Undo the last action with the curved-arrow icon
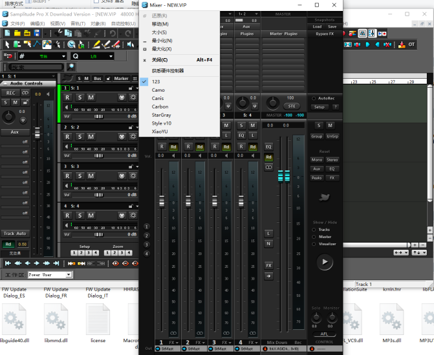Screen dimensions: 434x355 (x=113, y=34)
